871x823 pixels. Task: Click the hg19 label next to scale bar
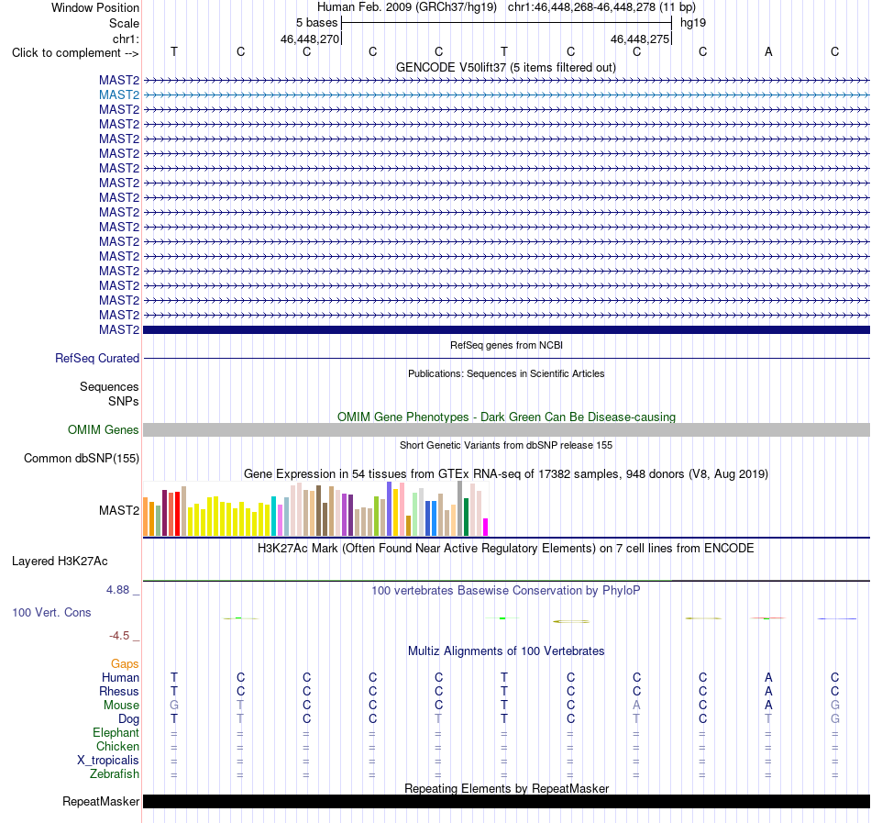click(693, 23)
